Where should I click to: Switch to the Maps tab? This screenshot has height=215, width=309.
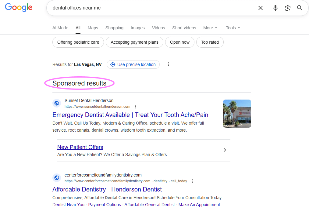tap(93, 28)
